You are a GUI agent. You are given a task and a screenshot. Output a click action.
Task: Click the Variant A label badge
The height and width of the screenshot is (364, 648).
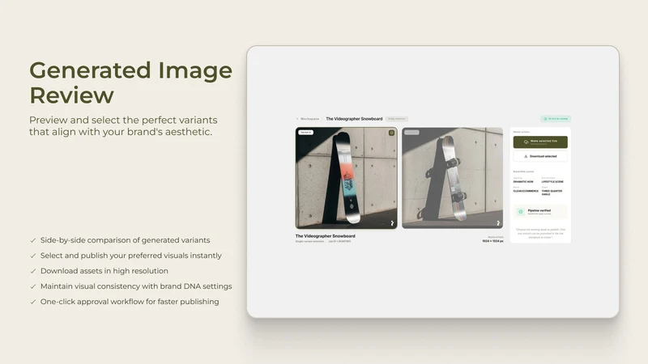(306, 133)
